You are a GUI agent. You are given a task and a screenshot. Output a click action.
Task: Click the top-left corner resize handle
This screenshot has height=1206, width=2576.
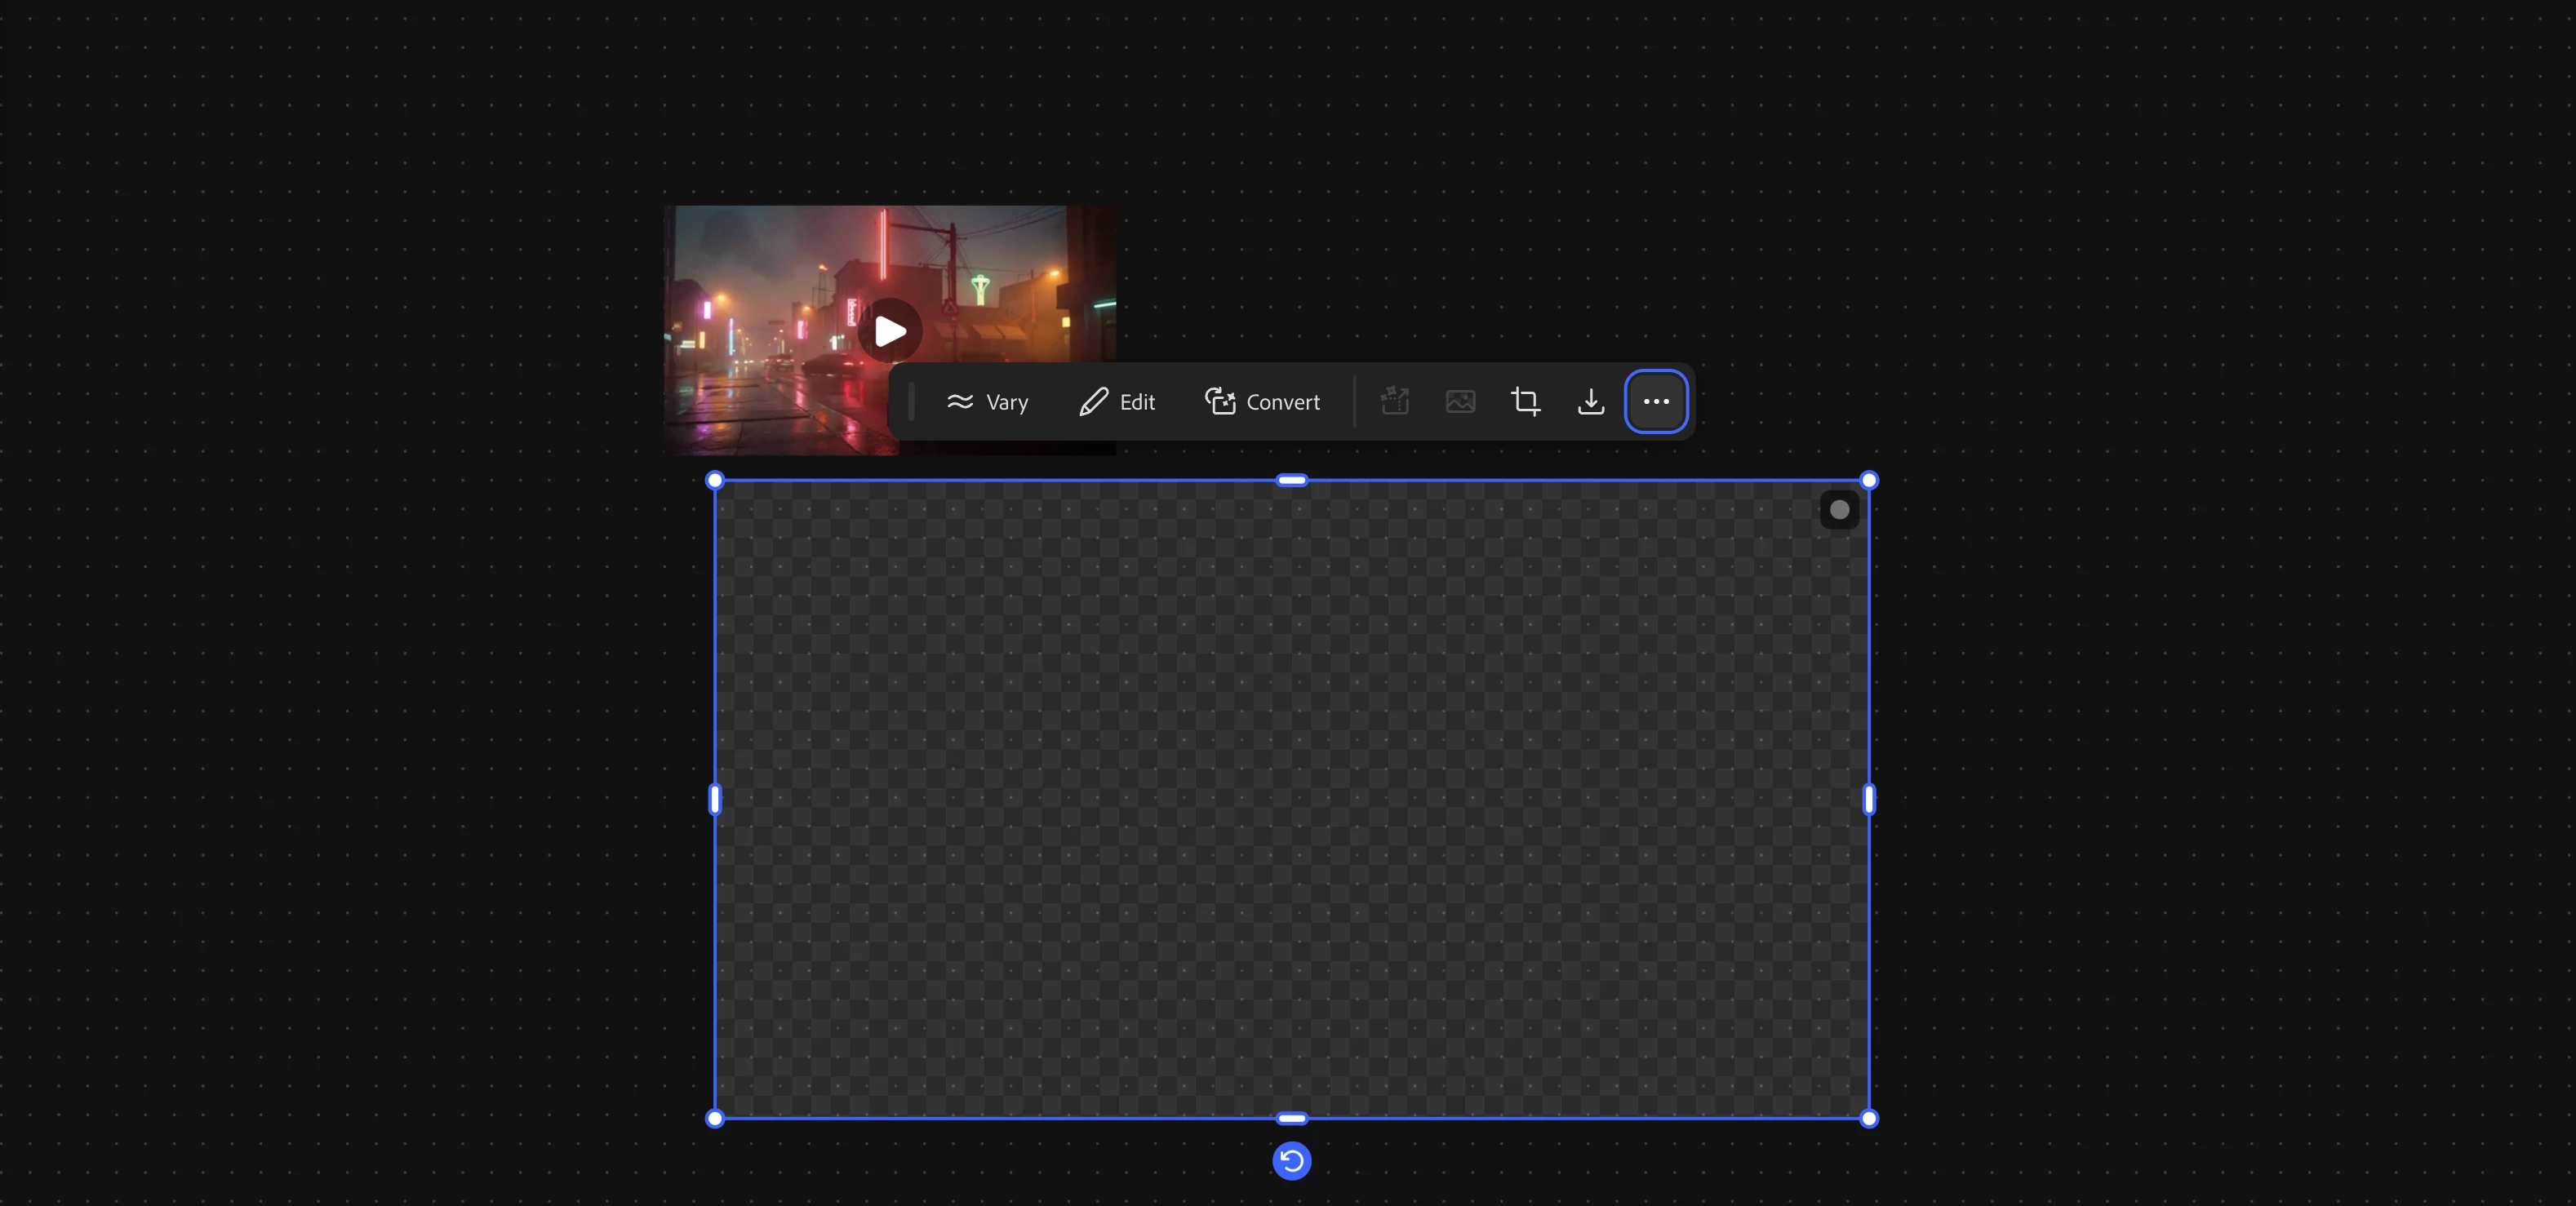(x=714, y=481)
